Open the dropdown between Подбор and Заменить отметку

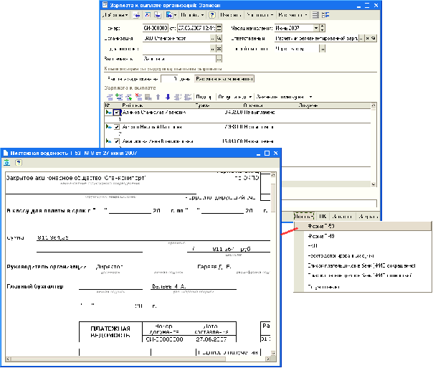coord(234,97)
